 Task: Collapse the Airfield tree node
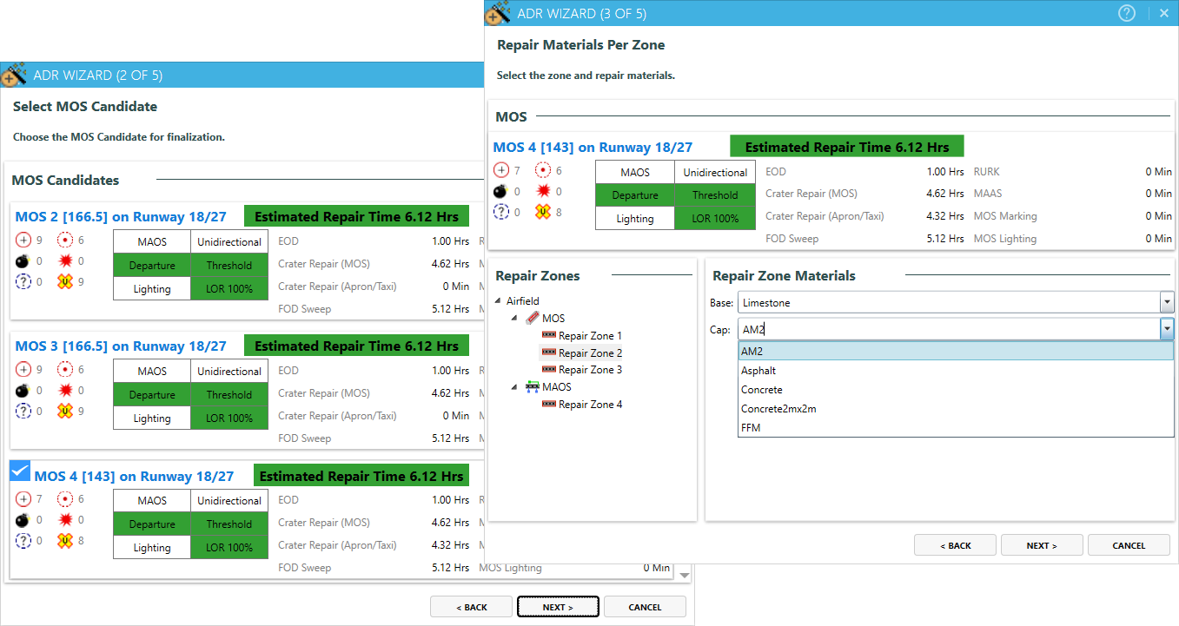coord(498,301)
